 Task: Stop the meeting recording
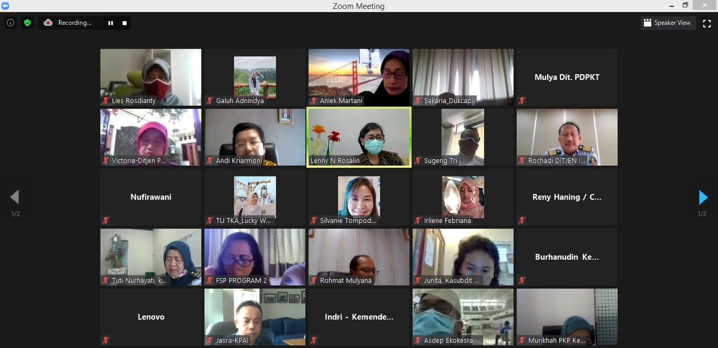point(125,23)
